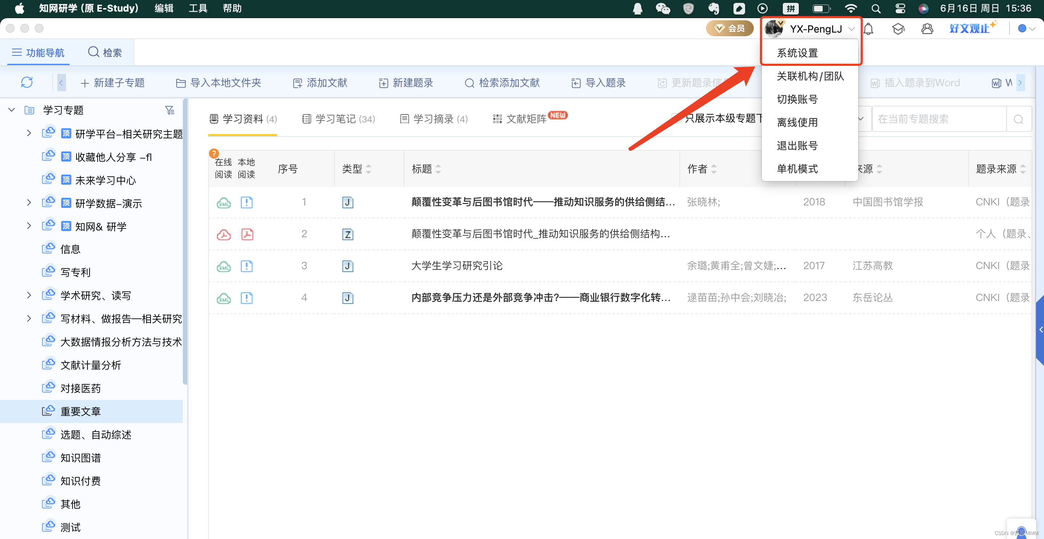1044x539 pixels.
Task: Expand the 研学数据-演示 tree node
Action: 29,203
